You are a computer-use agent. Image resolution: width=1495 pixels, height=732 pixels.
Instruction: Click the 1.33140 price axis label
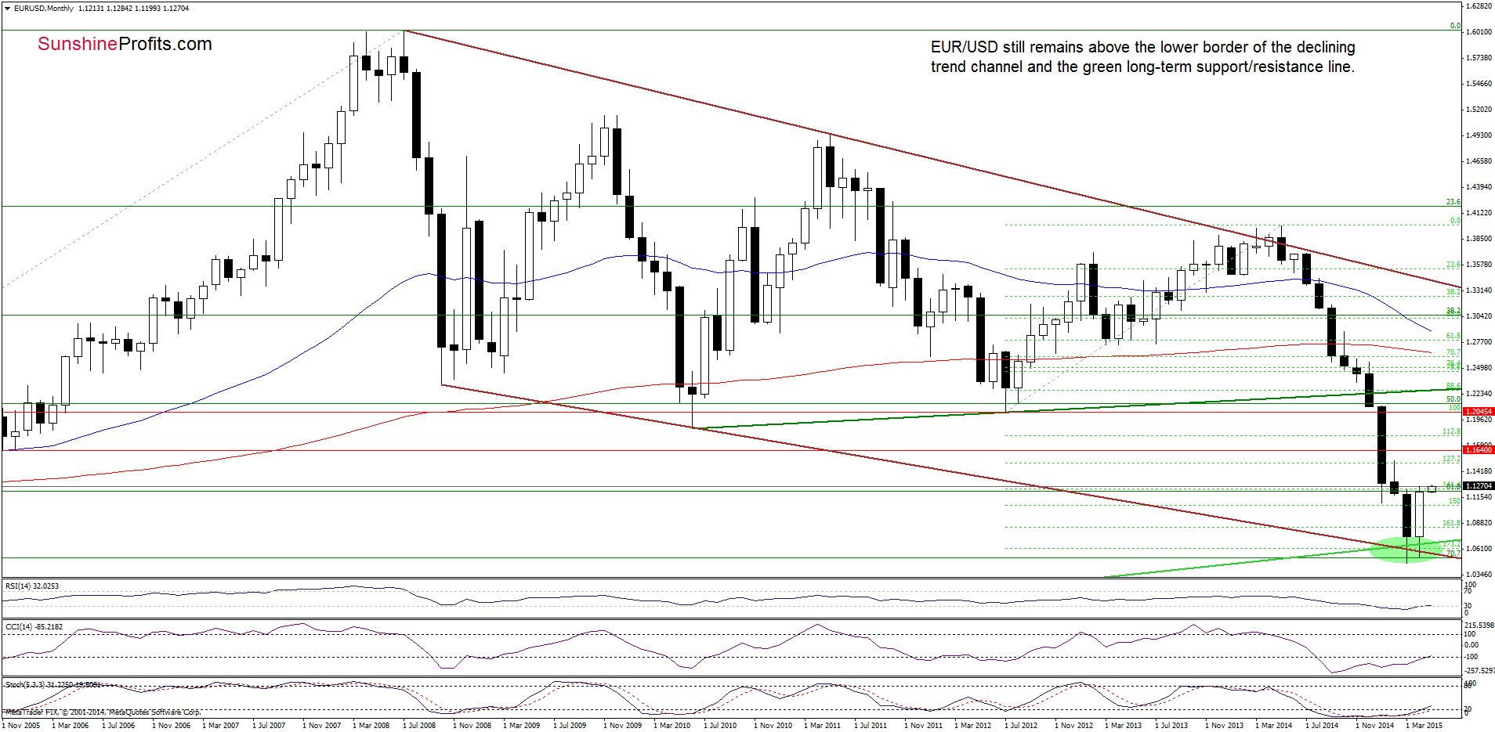1478,290
